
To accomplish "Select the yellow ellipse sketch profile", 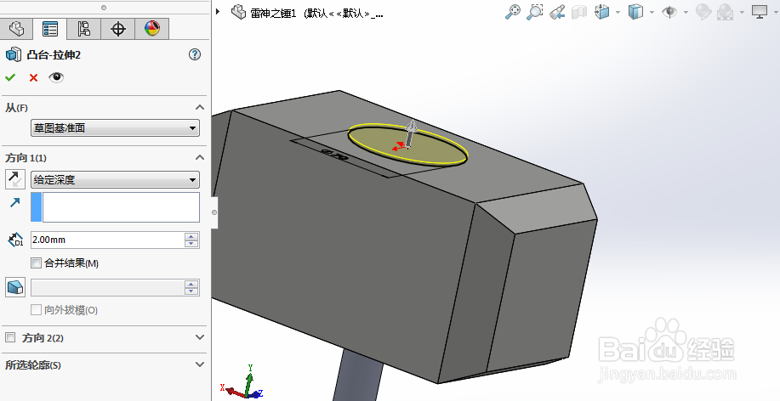I will pos(408,145).
